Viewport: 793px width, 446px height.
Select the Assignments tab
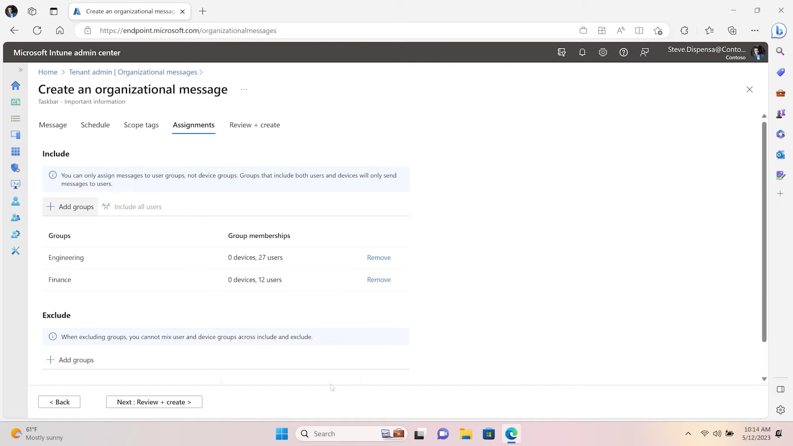coord(193,125)
